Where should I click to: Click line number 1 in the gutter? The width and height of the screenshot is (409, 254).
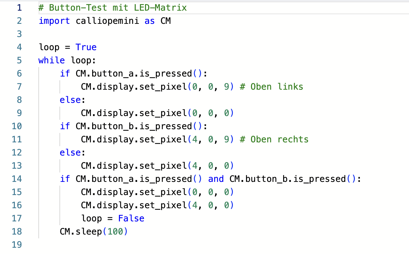point(19,8)
